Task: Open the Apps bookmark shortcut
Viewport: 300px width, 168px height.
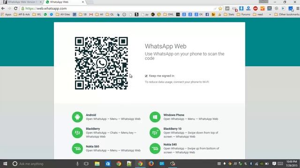Action: coord(6,14)
